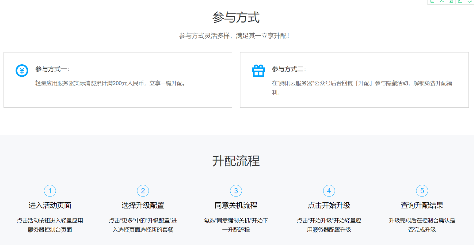This screenshot has height=245, width=474.
Task: Click the subtitle 参与方式灵活多样，满足其一立享升配!
Action: [234, 36]
